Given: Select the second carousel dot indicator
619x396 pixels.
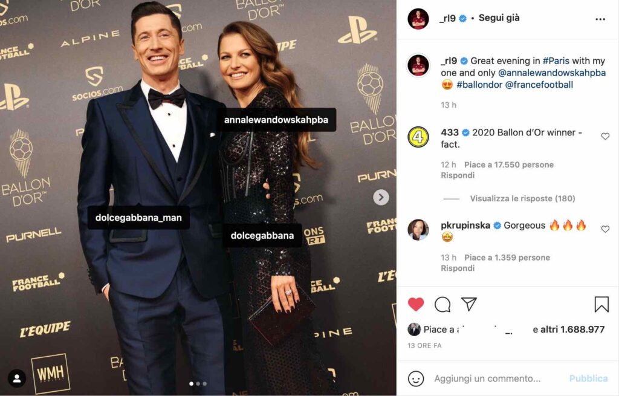Looking at the screenshot, I should click(198, 383).
